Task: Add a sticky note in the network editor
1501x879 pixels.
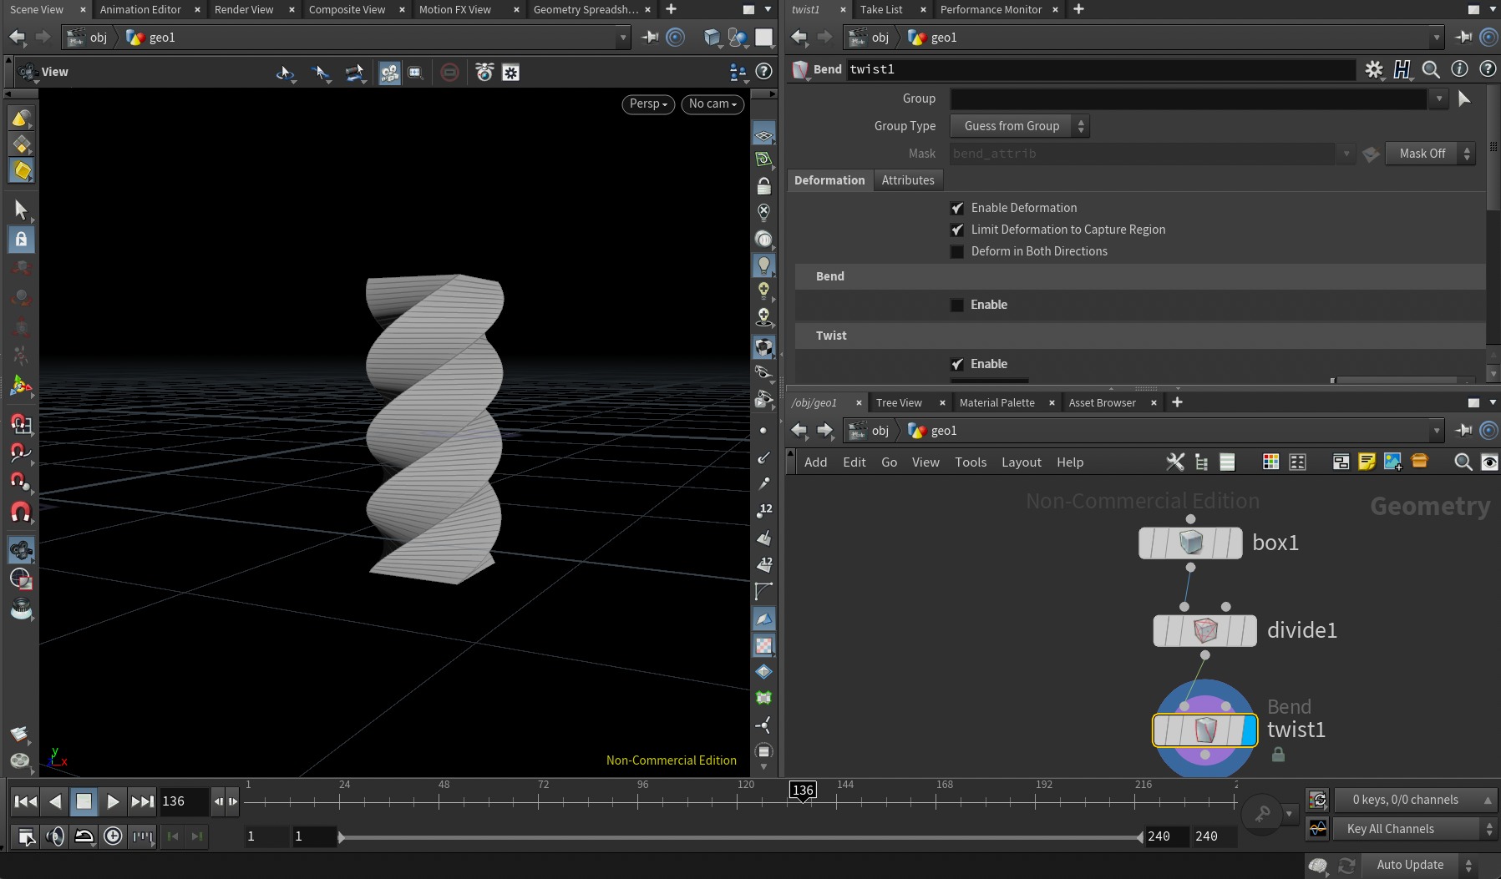Action: click(x=1367, y=462)
